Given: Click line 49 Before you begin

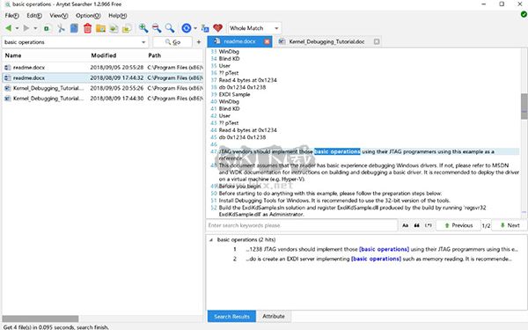Looking at the screenshot, I should (239, 187).
